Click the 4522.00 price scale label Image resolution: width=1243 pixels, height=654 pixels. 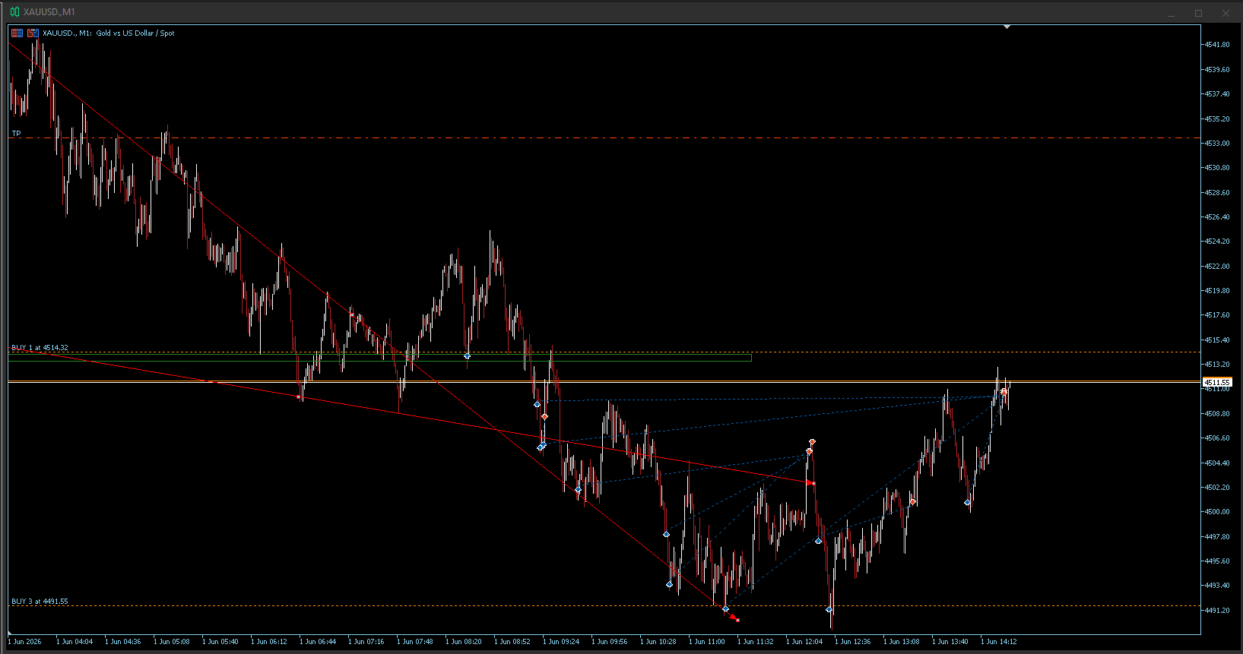[1217, 267]
